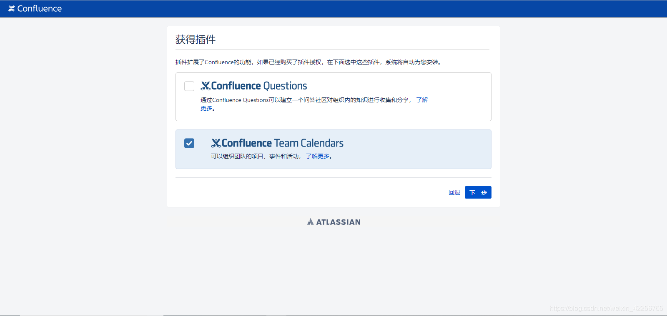Click the Confluence Questions product logo
This screenshot has height=316, width=667.
click(254, 86)
